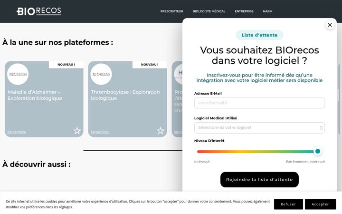Click the 'À découvrir aussi' heading

(37, 164)
